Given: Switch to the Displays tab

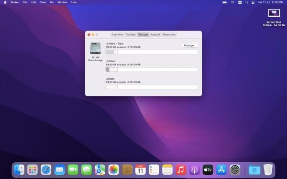Looking at the screenshot, I should 131,34.
